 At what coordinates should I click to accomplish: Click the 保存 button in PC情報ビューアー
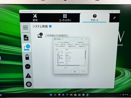pyautogui.click(x=66, y=68)
